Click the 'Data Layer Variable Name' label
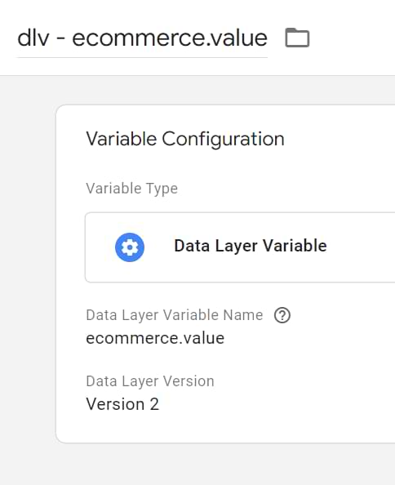The width and height of the screenshot is (395, 485). (175, 315)
